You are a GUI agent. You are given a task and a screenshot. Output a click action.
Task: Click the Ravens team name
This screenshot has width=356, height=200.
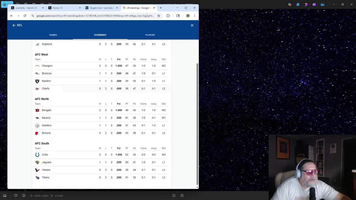pos(46,118)
